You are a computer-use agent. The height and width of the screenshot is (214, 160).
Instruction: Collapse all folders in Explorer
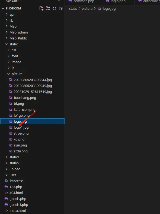click(x=61, y=8)
